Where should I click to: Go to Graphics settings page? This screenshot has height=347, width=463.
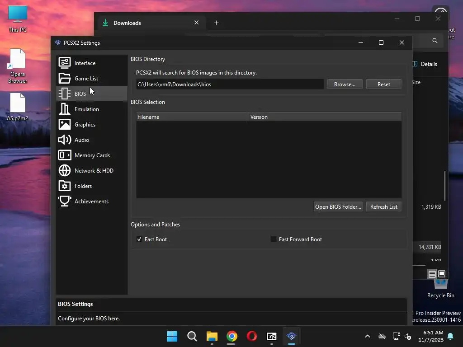[x=91, y=124]
